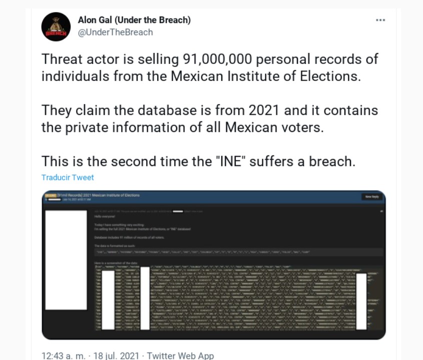Click the large white redacted avatar box
The height and width of the screenshot is (360, 423).
(x=66, y=260)
